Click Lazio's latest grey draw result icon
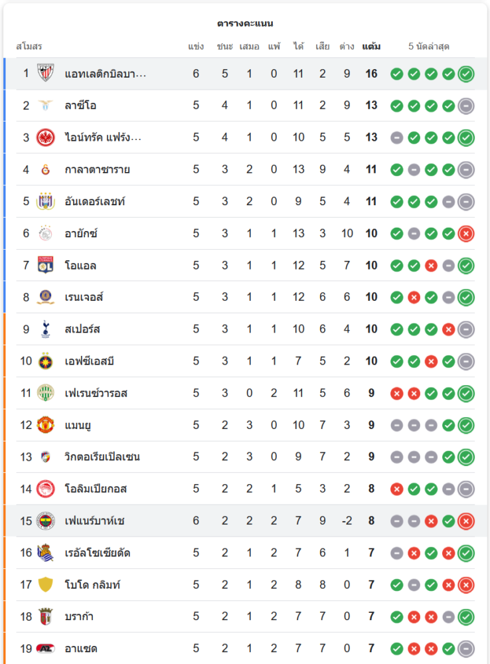 point(466,106)
